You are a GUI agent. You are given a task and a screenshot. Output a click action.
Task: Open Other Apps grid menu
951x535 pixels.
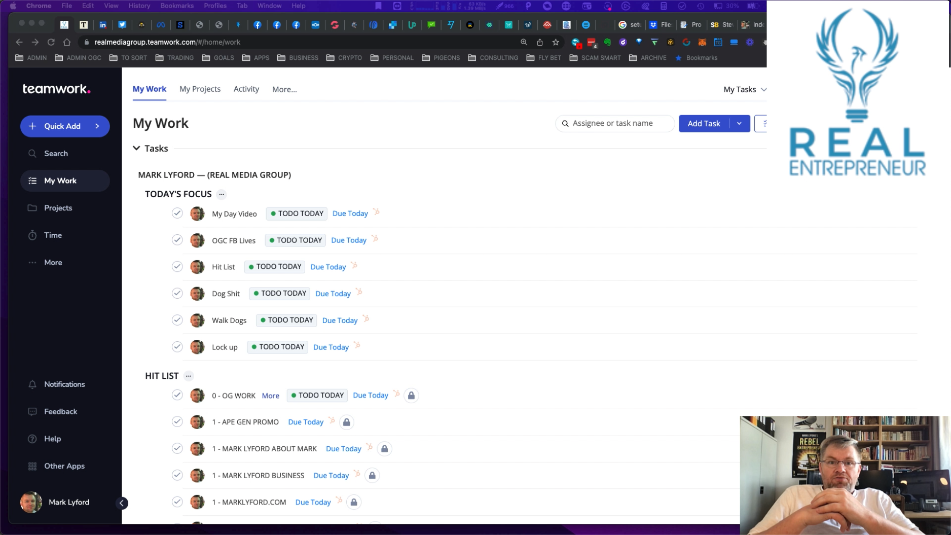point(32,466)
